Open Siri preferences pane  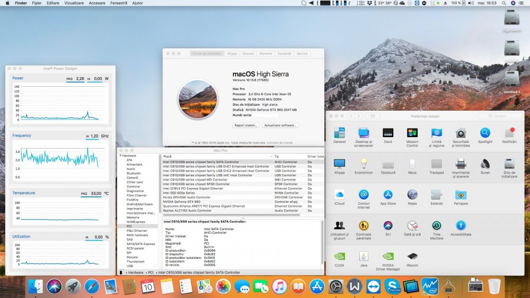(x=388, y=228)
